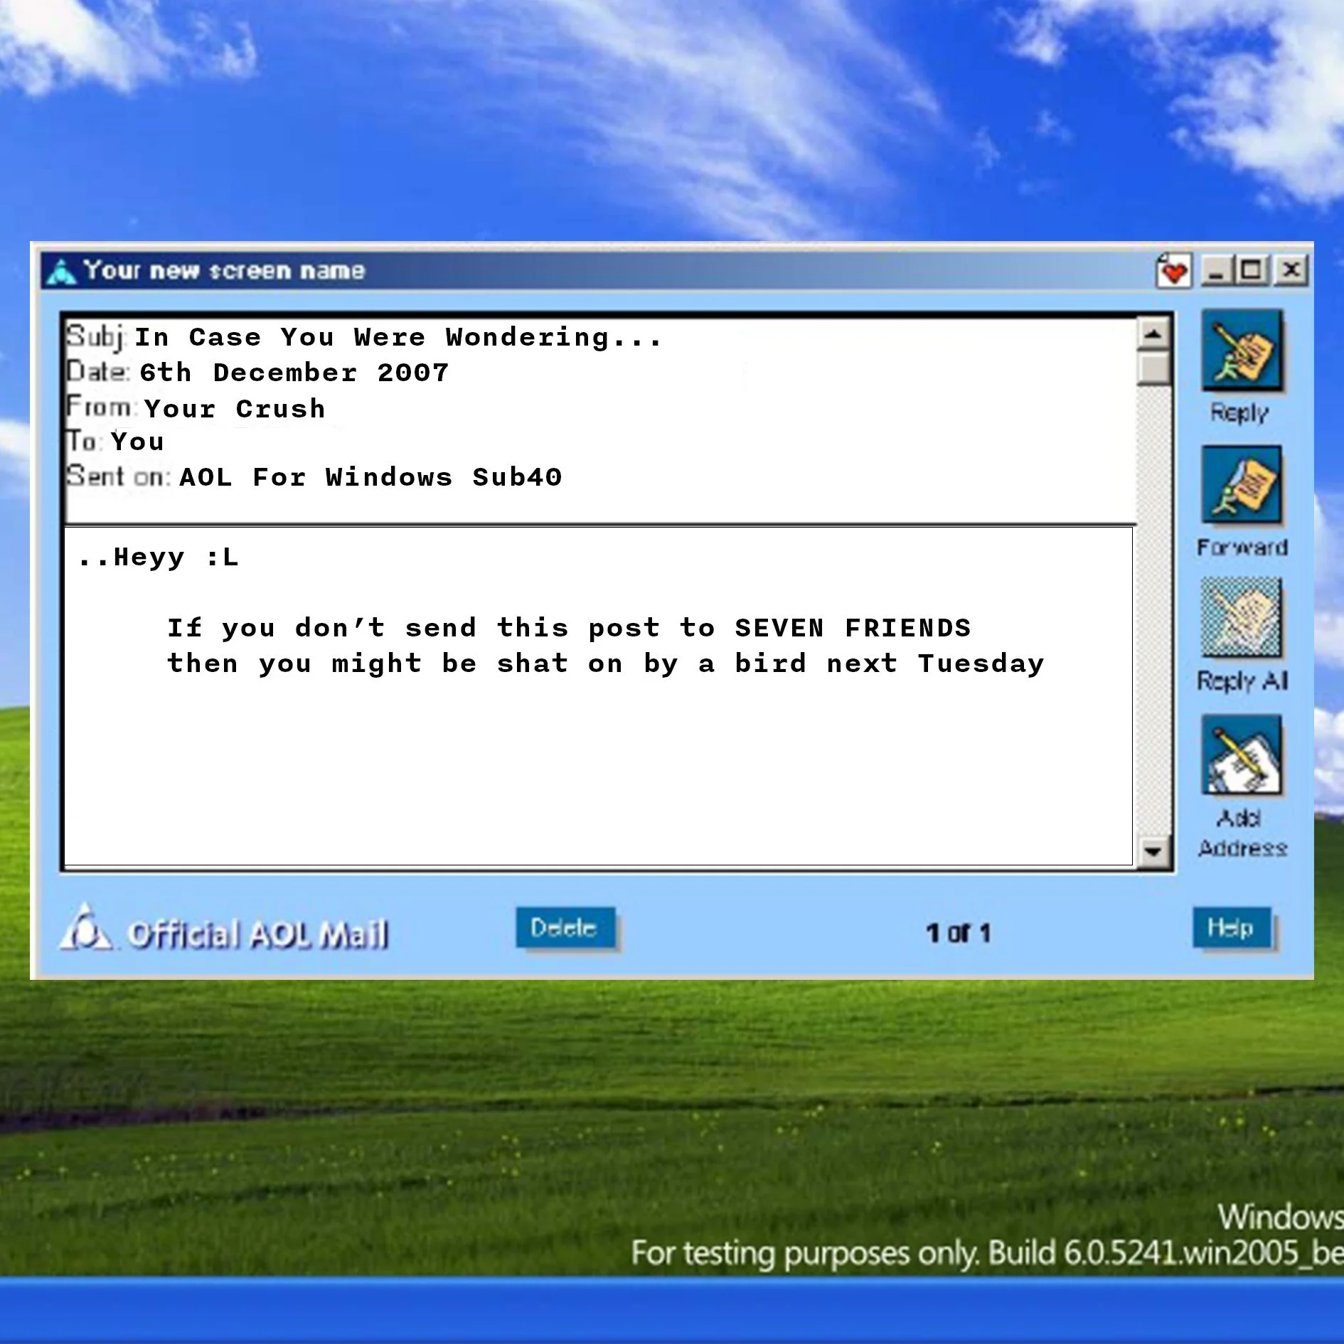Click the Forward mail icon
Viewport: 1344px width, 1344px height.
click(1242, 486)
